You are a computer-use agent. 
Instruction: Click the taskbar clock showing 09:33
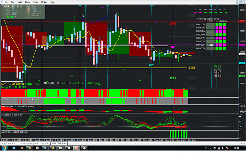237,148
